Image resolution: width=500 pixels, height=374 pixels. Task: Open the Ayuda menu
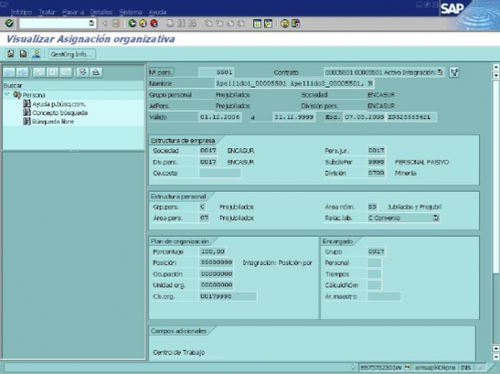click(157, 12)
